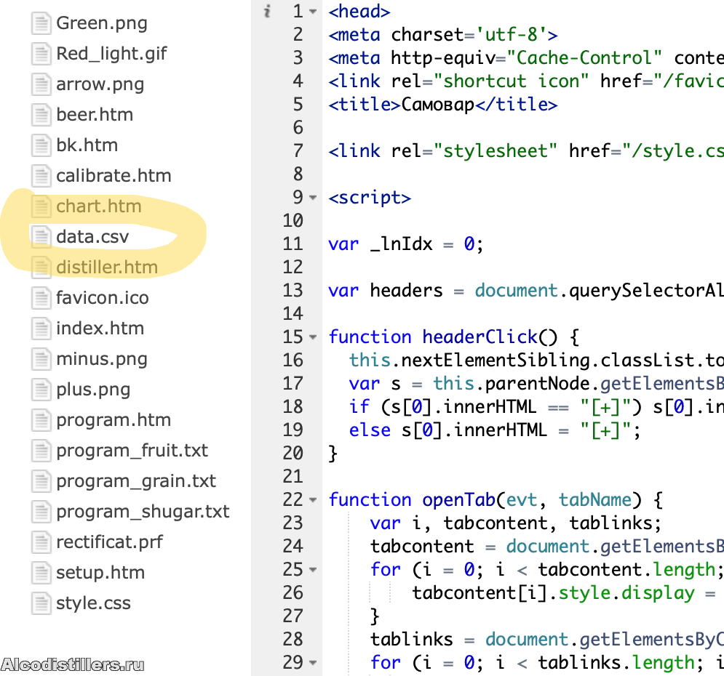Select bk.htm in the file list
Screen dimensions: 724x676
tap(87, 145)
